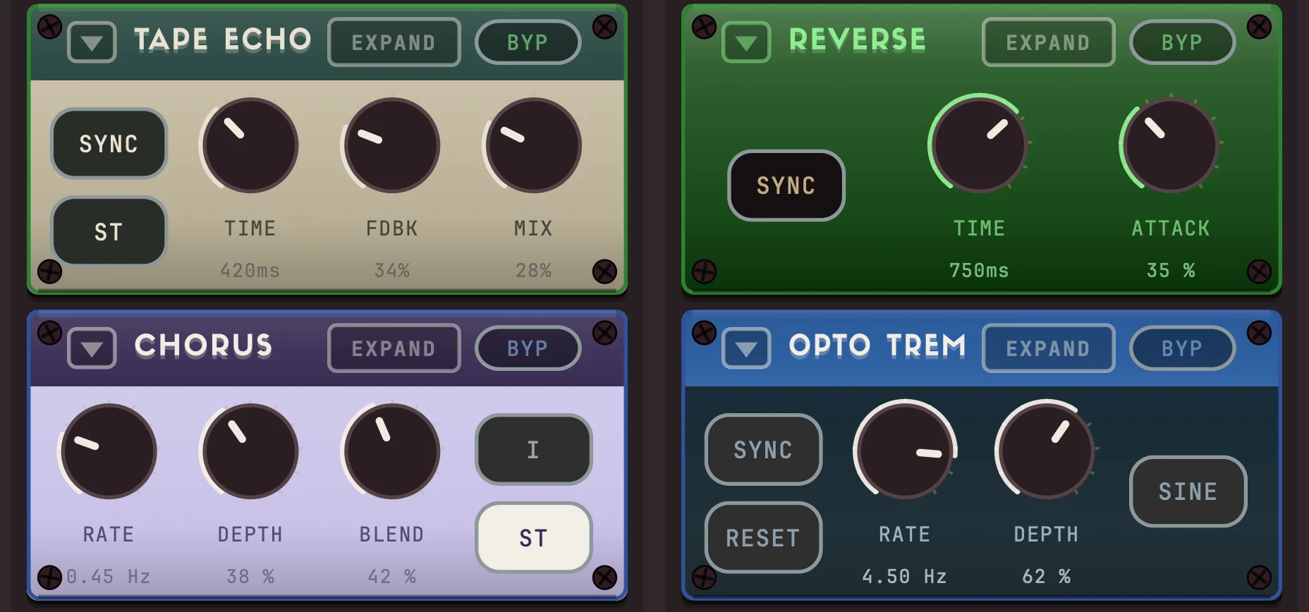Open the Chorus module dropdown arrow
Screen dimensions: 1309x612
92,348
